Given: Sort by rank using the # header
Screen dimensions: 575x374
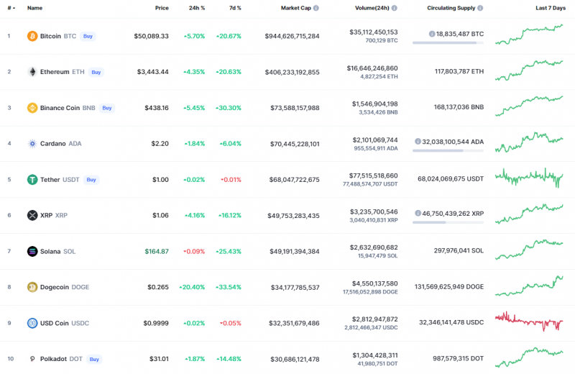Looking at the screenshot, I should 11,8.
